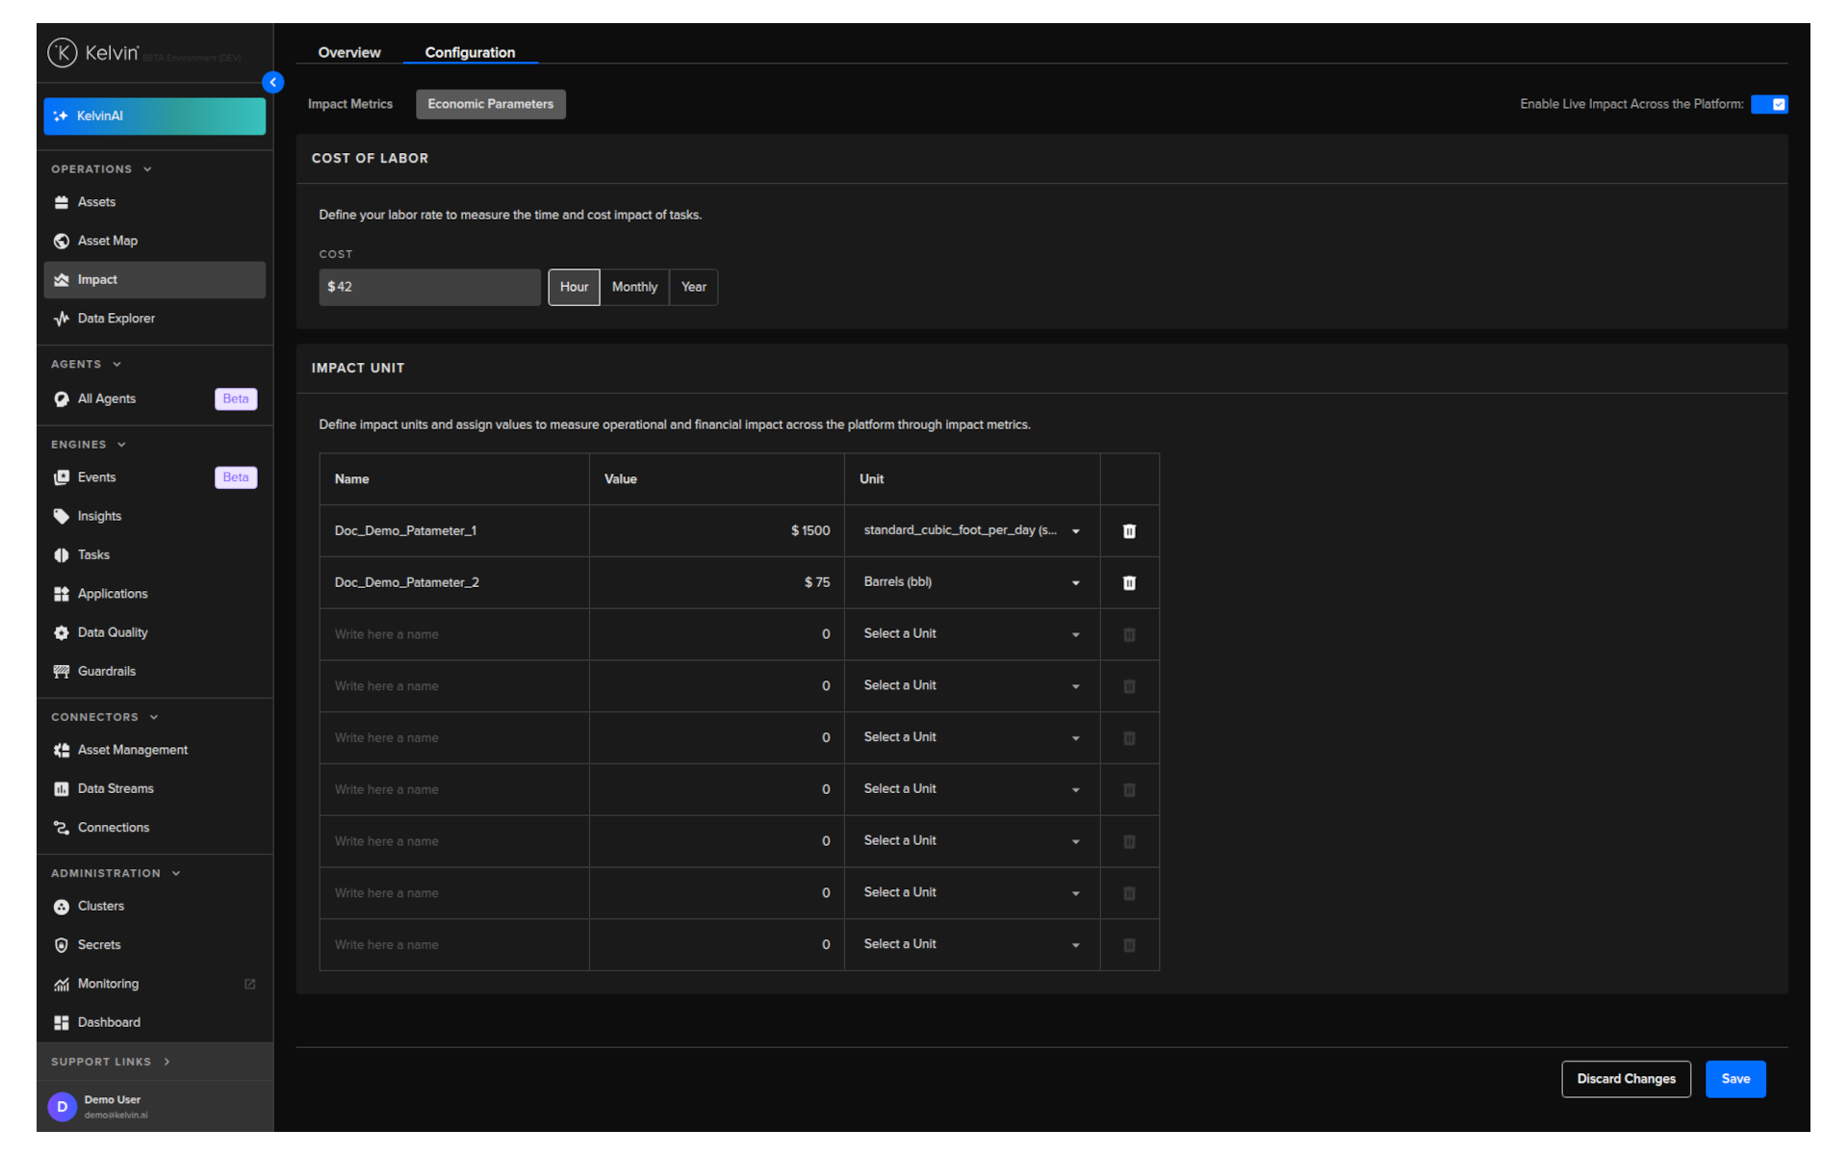Viewport: 1848px width, 1155px height.
Task: Click the labor cost $42 field
Action: pyautogui.click(x=429, y=287)
